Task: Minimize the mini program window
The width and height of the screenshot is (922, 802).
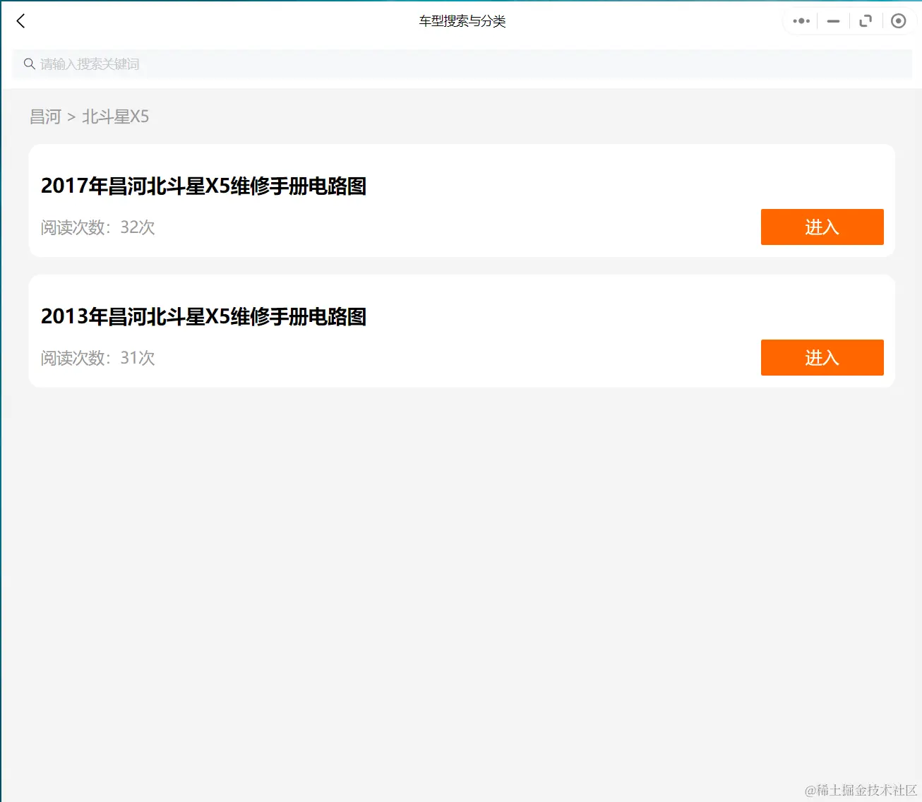Action: pyautogui.click(x=832, y=20)
